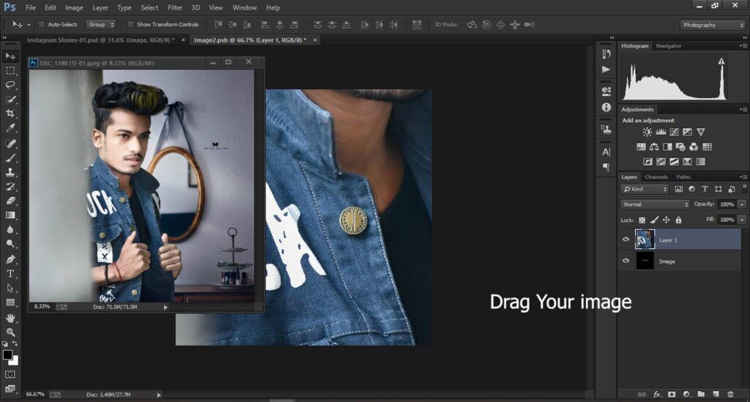Image resolution: width=750 pixels, height=402 pixels.
Task: Open the Move tool preset picker arrow
Action: pos(29,24)
